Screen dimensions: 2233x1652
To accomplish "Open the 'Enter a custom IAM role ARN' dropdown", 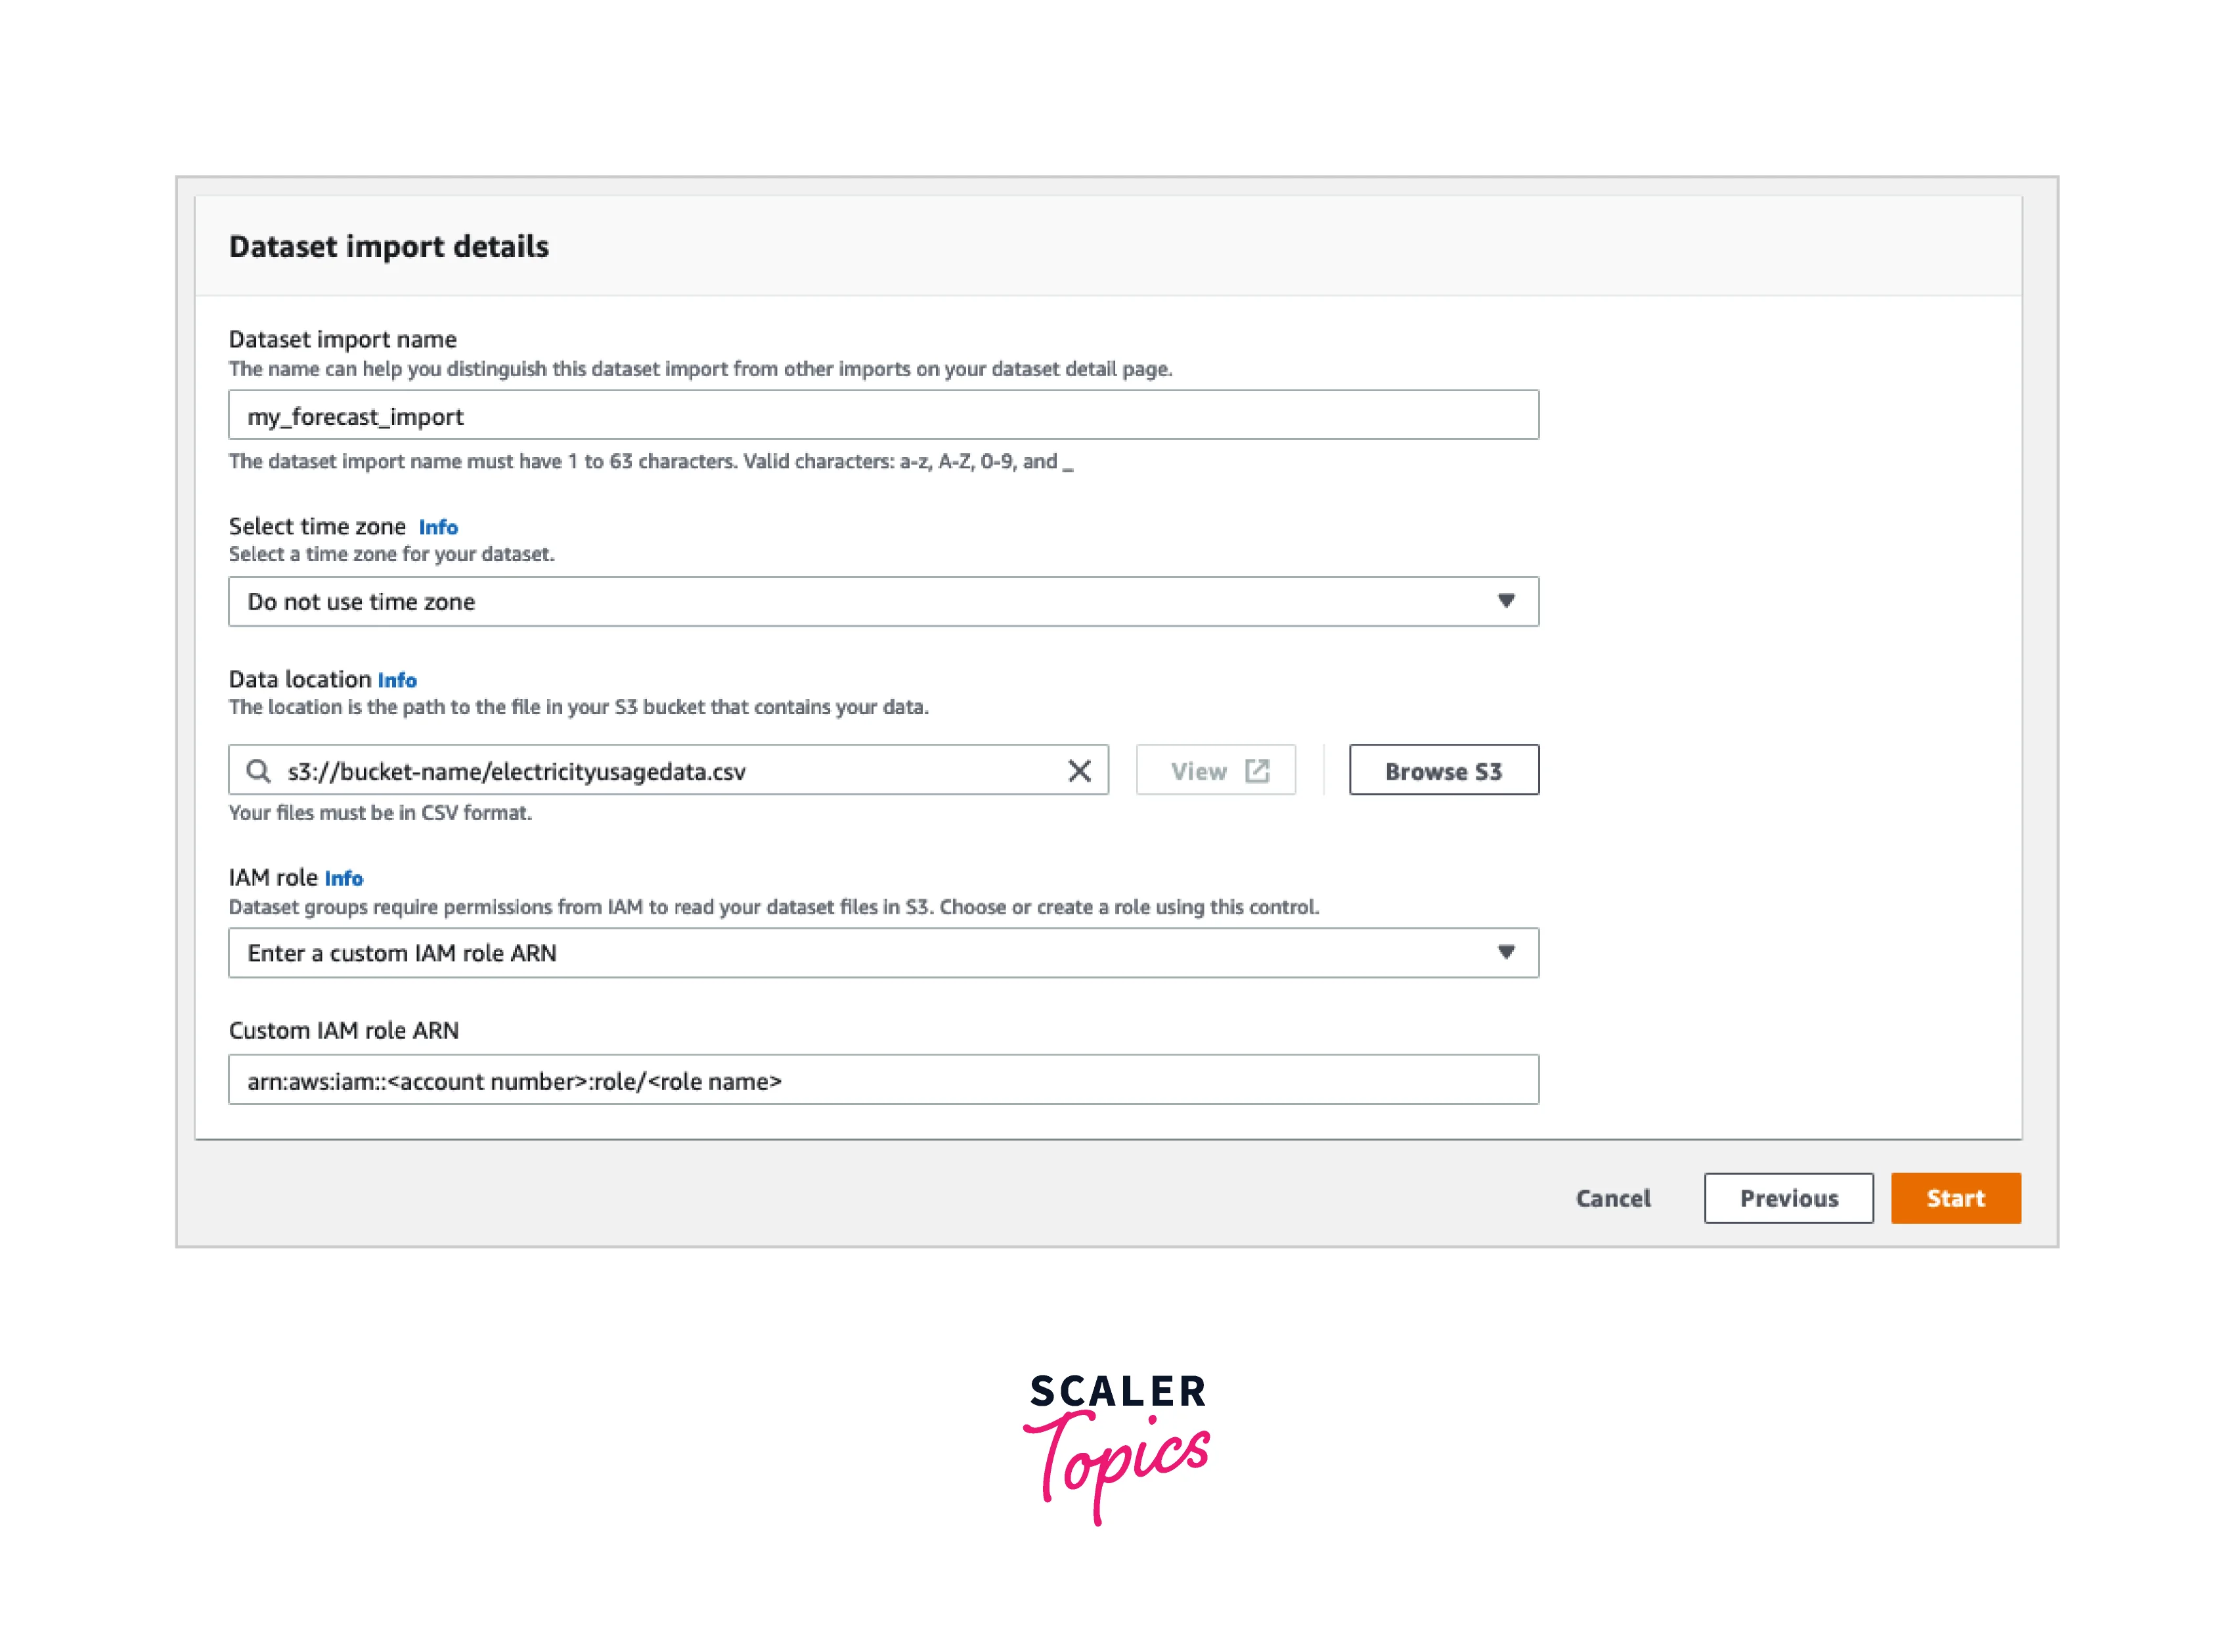I will coord(883,953).
